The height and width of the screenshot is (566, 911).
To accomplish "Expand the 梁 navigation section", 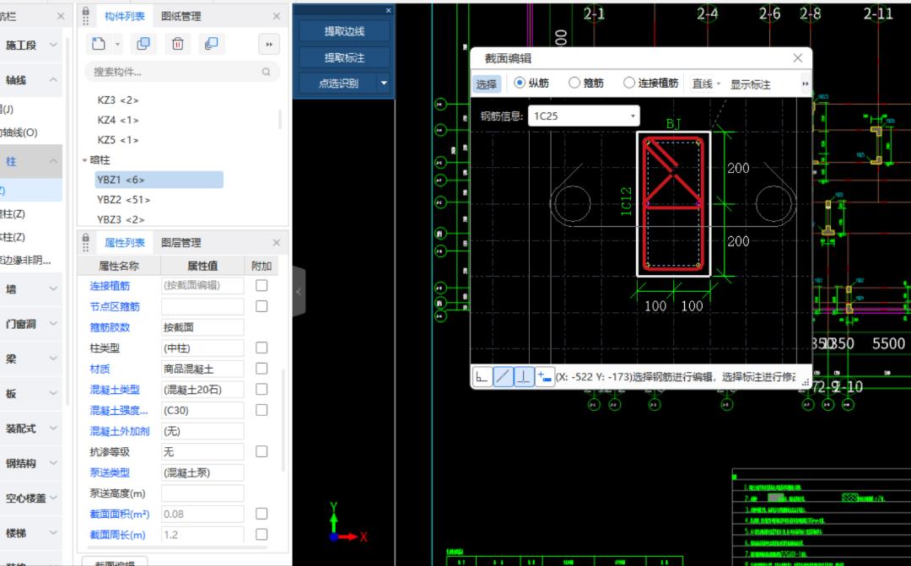I will (x=53, y=358).
